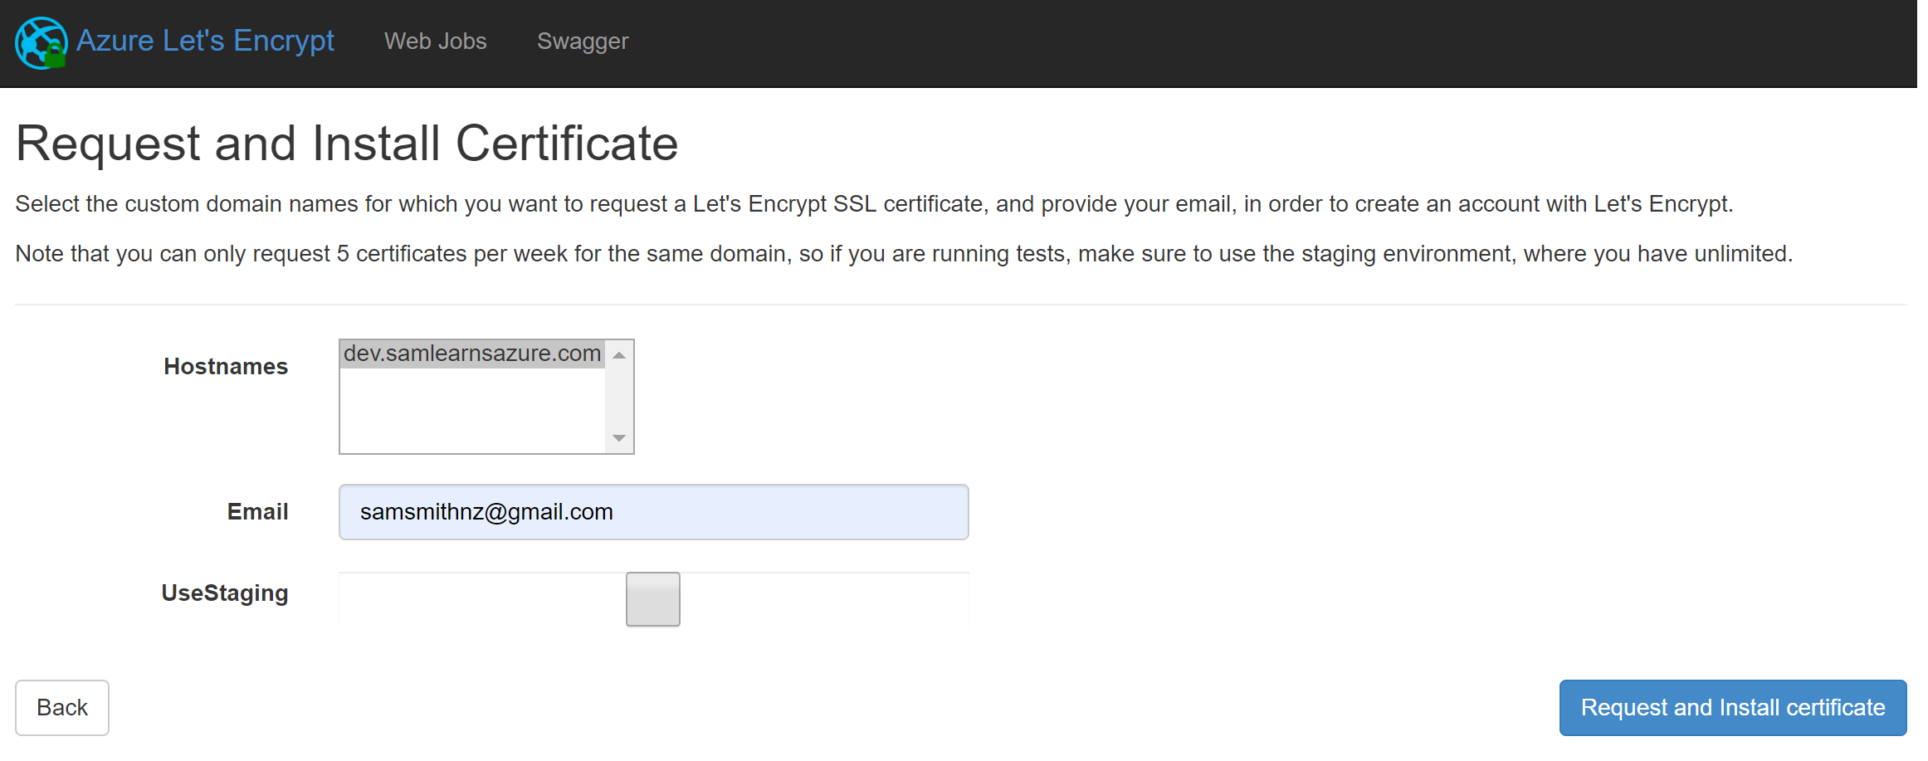
Task: Select dev.samlearnsazure.com in the Hostnames list
Action: [x=471, y=354]
